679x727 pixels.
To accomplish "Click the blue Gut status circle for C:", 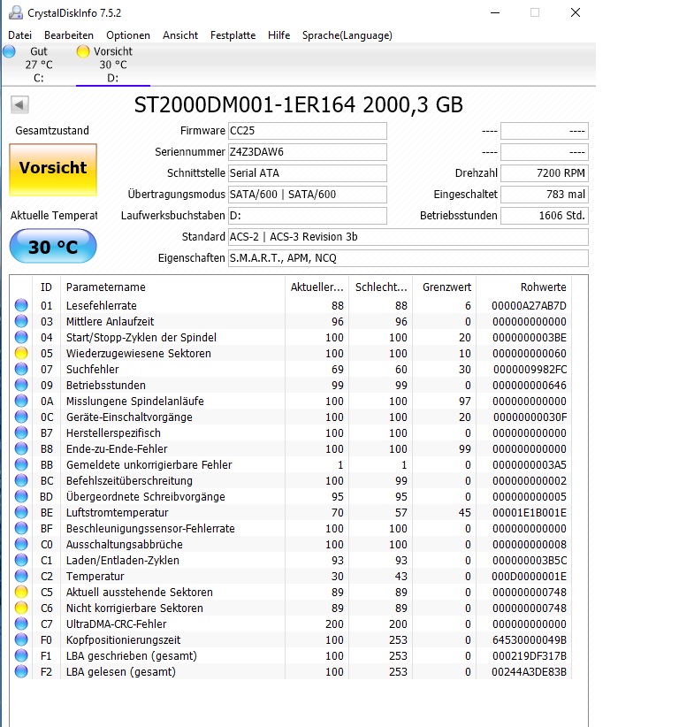I will (9, 51).
